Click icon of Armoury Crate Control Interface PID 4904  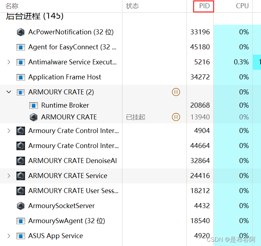click(21, 131)
